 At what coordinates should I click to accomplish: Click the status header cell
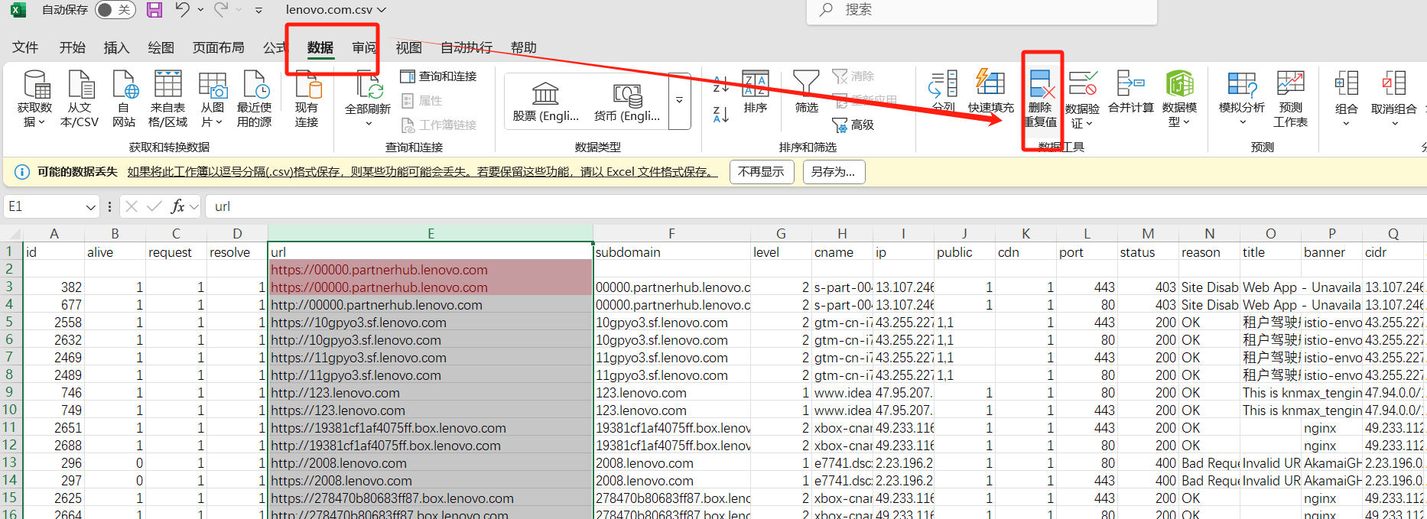coord(1148,252)
